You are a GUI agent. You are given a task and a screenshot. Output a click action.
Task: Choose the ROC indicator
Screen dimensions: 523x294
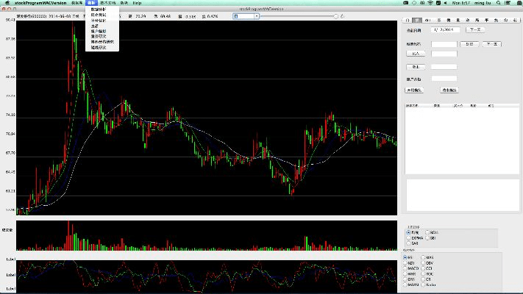click(x=422, y=274)
